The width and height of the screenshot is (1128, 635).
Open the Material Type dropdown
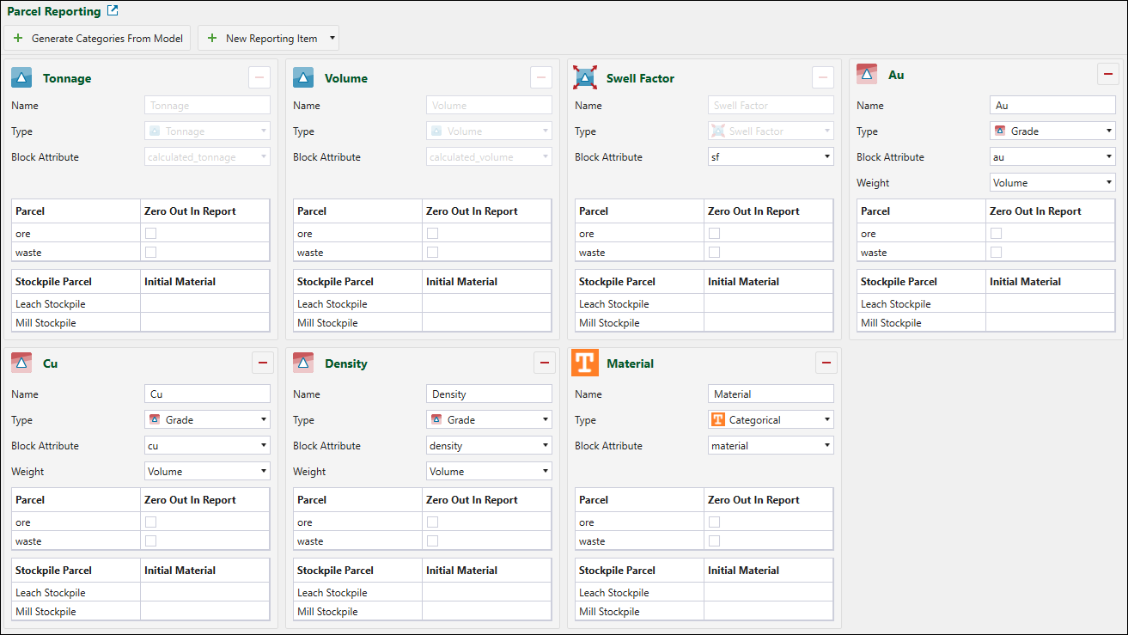pos(771,419)
